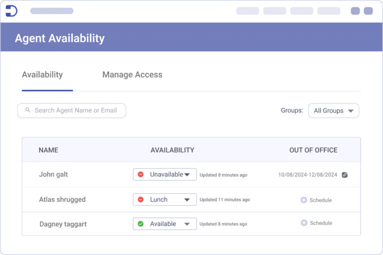Focus the Search Agent Name or Email field
The height and width of the screenshot is (255, 383).
pyautogui.click(x=75, y=110)
